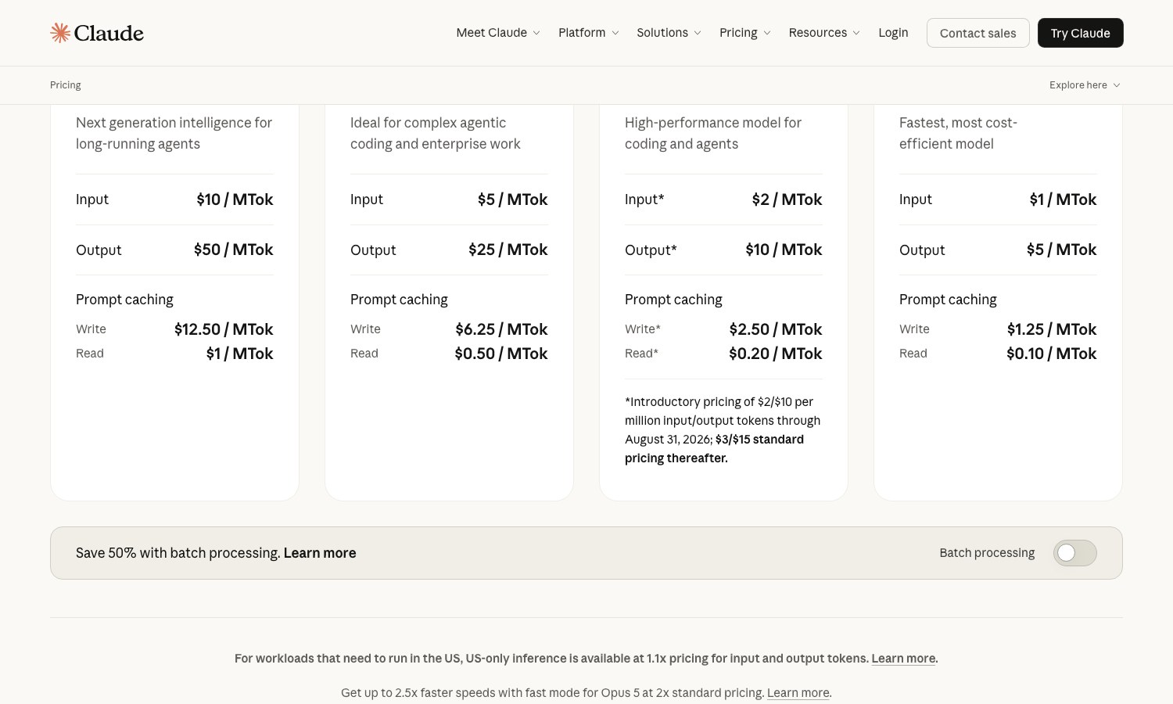Select the $0.10 / MTok read price

click(1052, 354)
